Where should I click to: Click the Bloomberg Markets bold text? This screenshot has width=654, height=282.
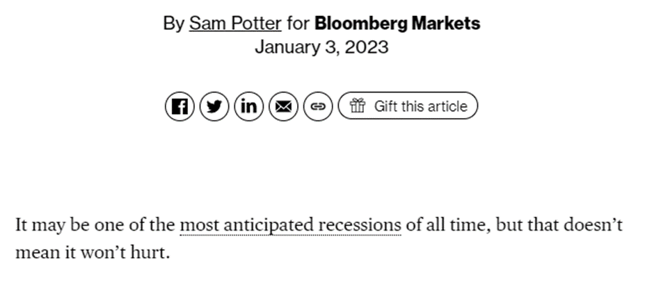pos(397,24)
